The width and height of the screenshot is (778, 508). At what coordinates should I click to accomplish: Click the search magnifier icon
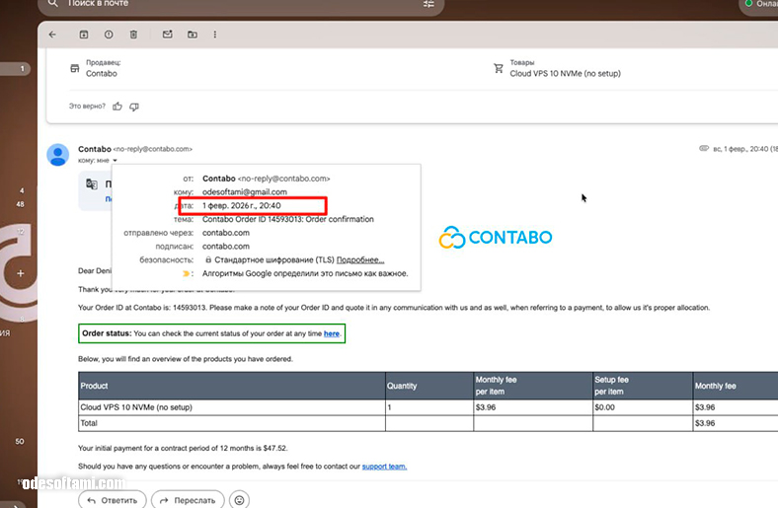53,4
